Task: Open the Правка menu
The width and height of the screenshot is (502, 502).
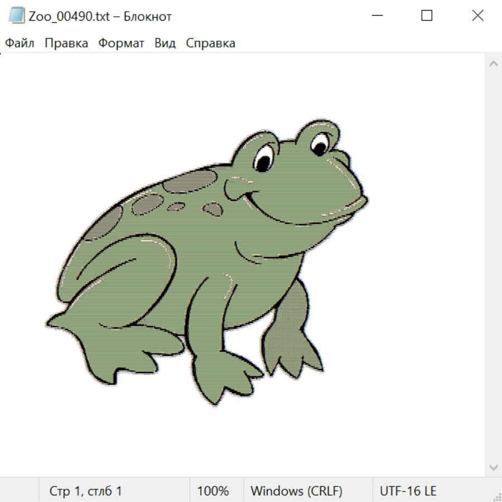Action: 66,44
